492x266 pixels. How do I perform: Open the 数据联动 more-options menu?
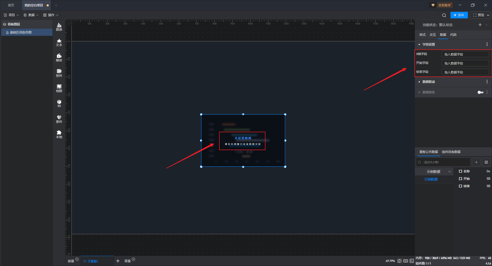tap(487, 82)
